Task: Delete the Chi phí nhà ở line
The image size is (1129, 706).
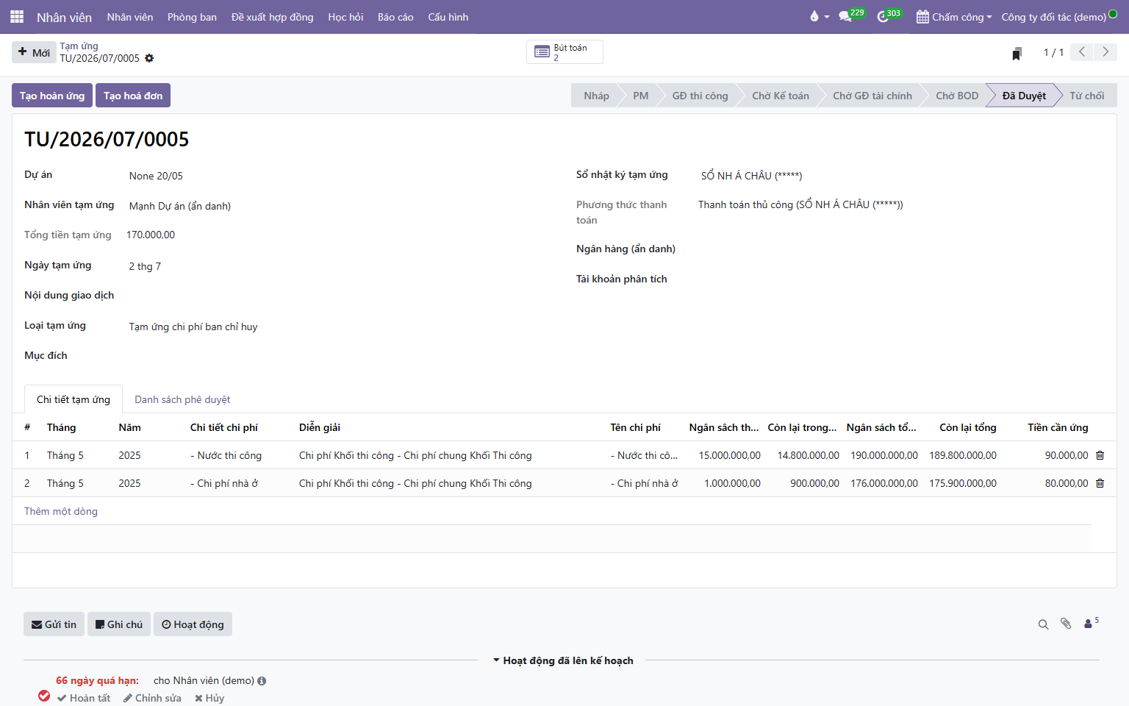Action: (1100, 483)
